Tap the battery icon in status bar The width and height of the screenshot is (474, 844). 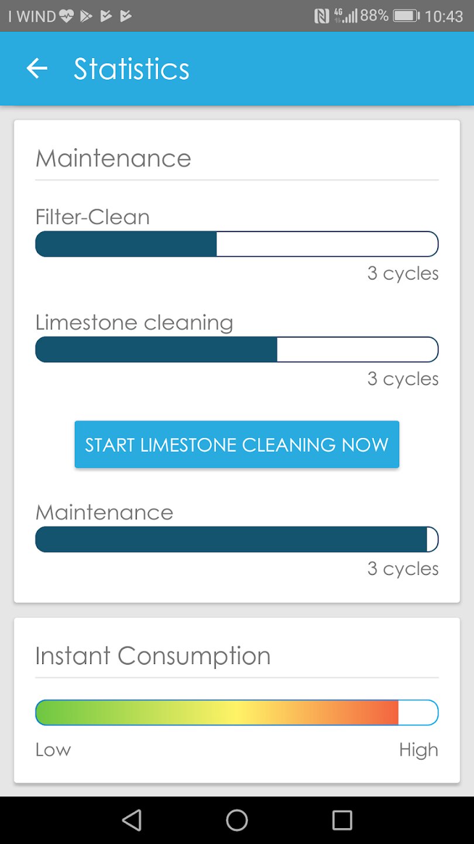point(406,16)
